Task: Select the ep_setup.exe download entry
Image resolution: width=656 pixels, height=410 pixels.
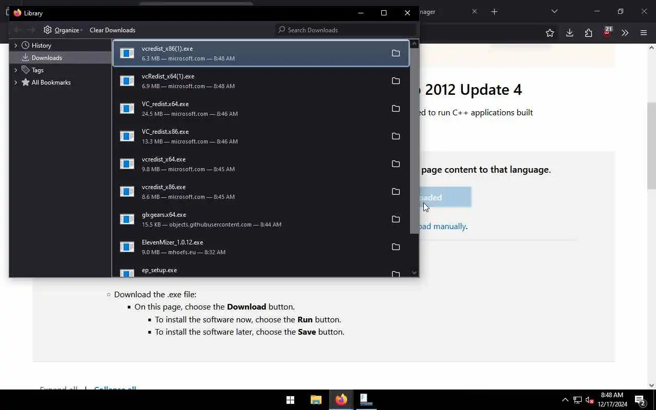Action: [x=261, y=270]
